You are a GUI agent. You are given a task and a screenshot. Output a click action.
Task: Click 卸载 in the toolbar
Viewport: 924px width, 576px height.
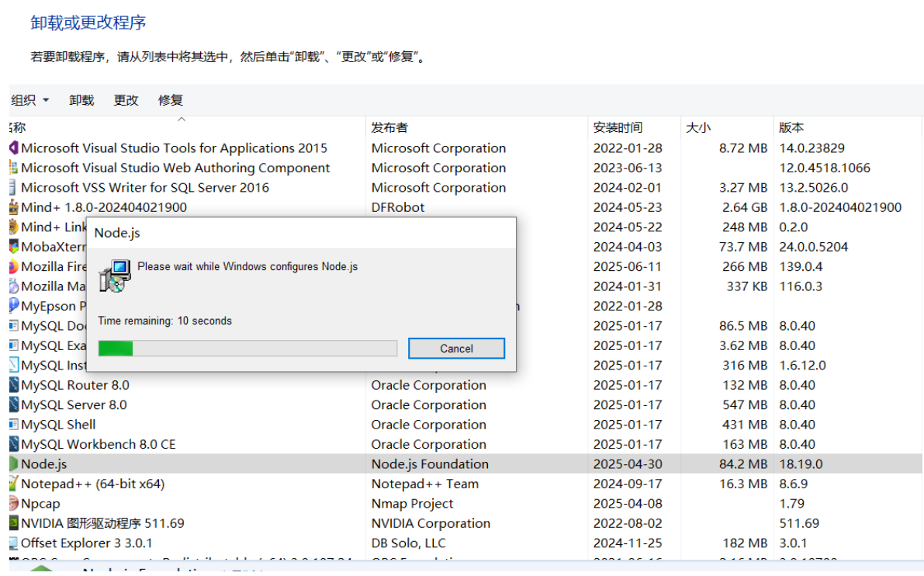point(81,100)
